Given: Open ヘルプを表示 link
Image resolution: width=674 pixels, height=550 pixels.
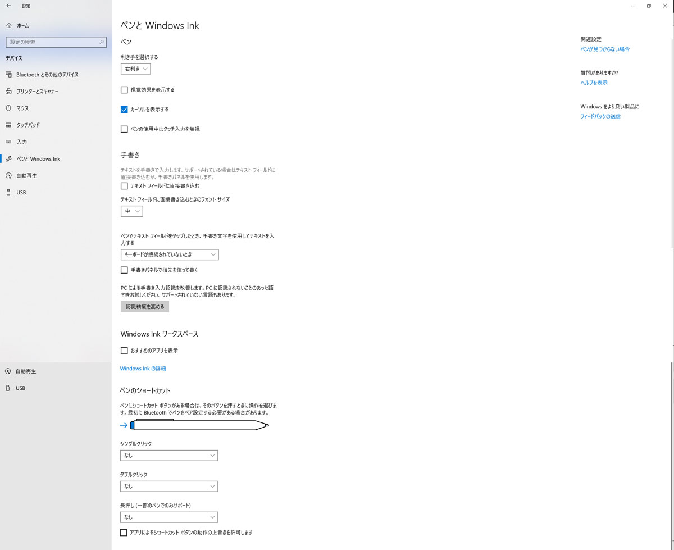Looking at the screenshot, I should coord(594,83).
